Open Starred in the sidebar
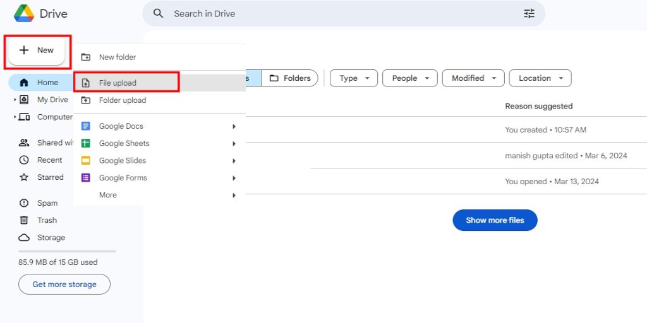This screenshot has height=323, width=647. [51, 177]
